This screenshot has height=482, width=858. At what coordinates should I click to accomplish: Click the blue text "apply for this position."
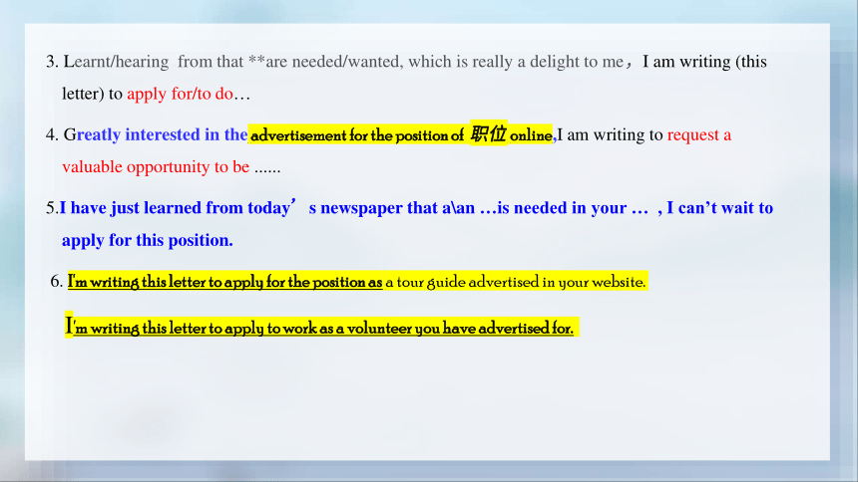coord(148,240)
